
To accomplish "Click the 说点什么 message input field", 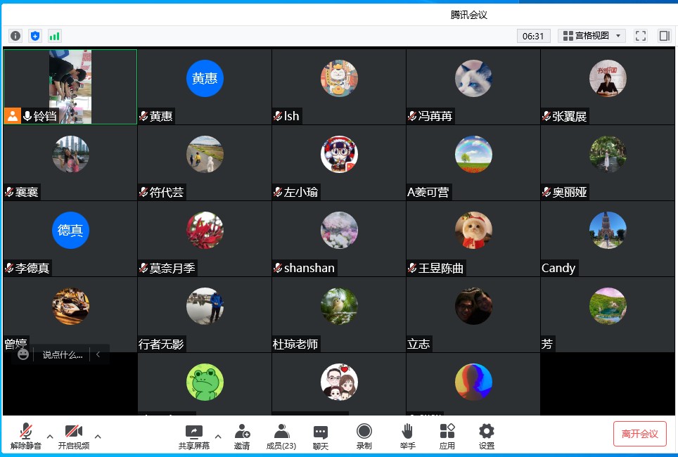I will click(x=63, y=355).
